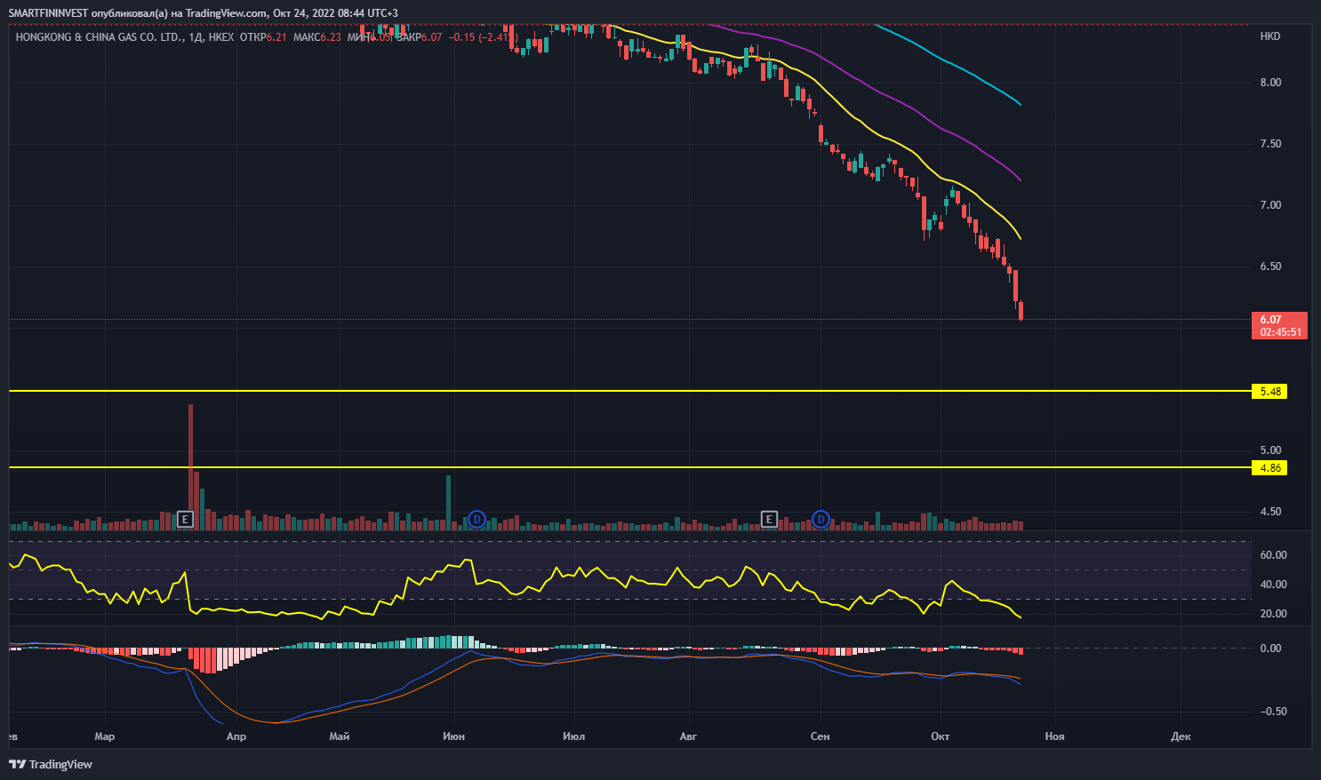
Task: Click the RSI 60.00 axis label
Action: click(1273, 555)
